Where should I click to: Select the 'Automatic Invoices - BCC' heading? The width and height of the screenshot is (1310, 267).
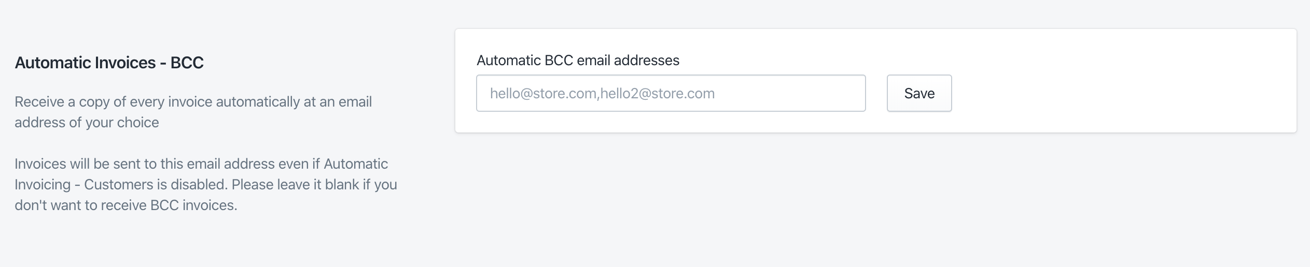(x=109, y=63)
